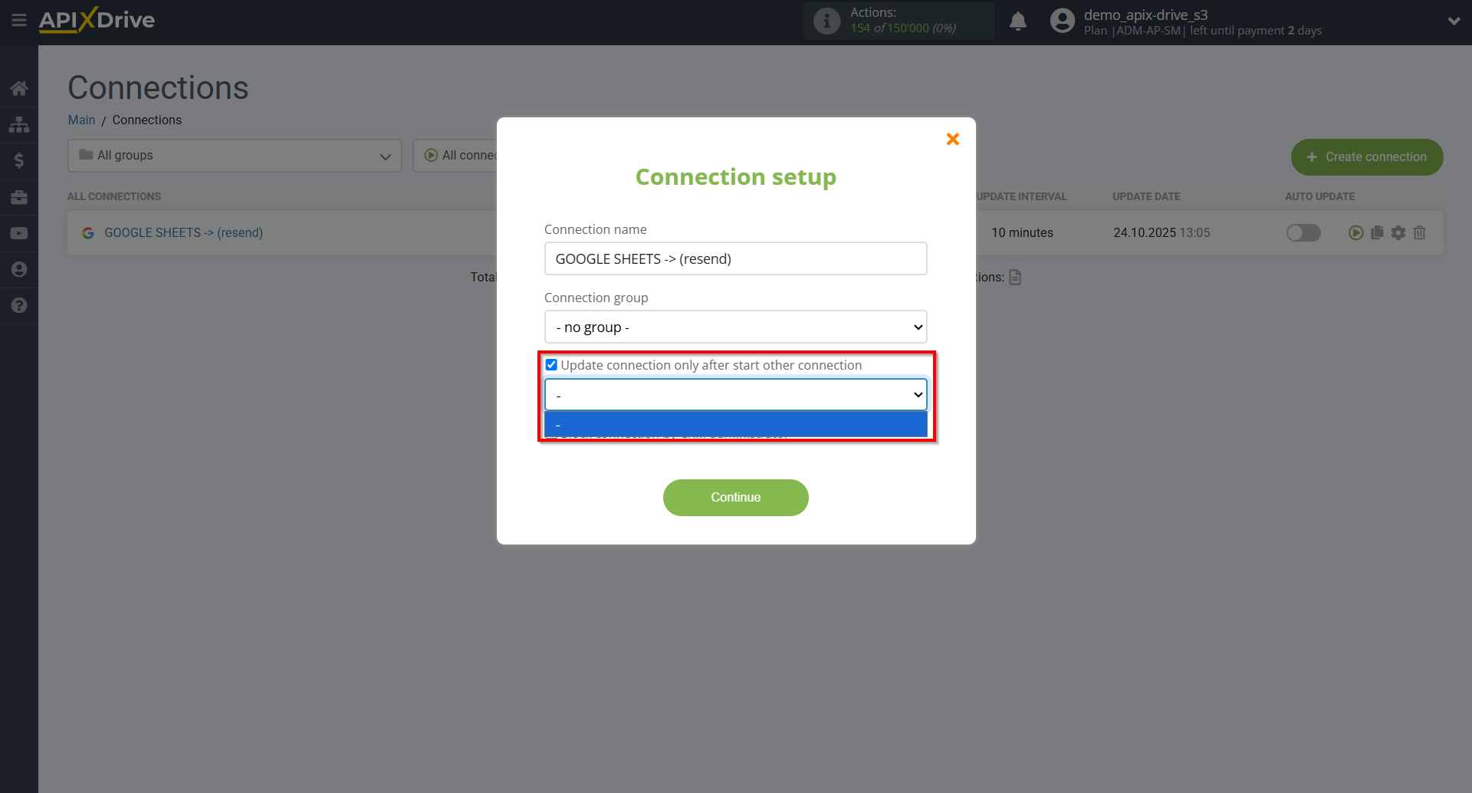Open the GOOGLE SHEETS -> (resend) connection

click(x=184, y=232)
